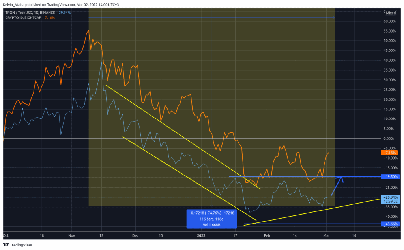This screenshot has height=250, width=404.
Task: Click the Nov label on the time axis
Action: tap(72, 235)
